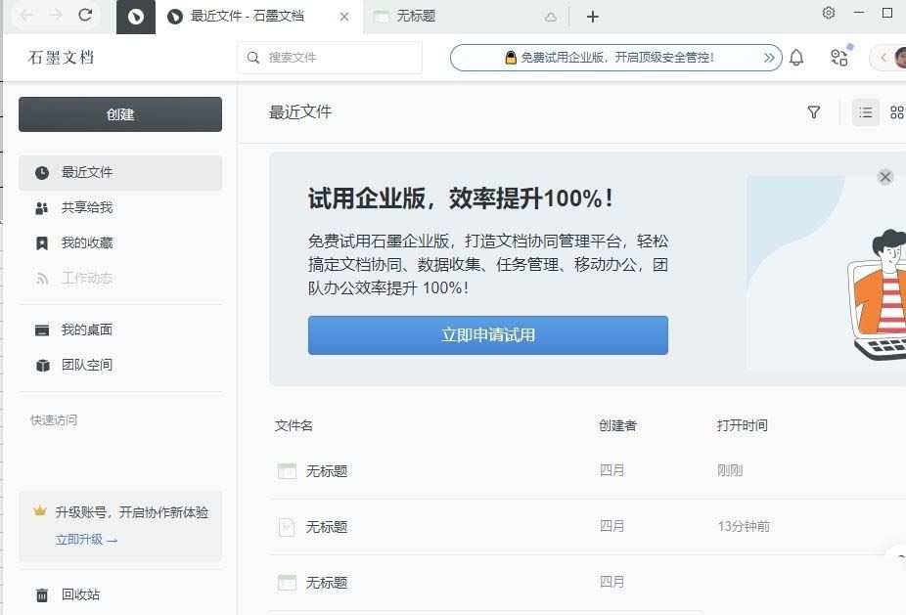Screen dimensions: 906x615
Task: Click the trash can icon
Action: (42, 594)
